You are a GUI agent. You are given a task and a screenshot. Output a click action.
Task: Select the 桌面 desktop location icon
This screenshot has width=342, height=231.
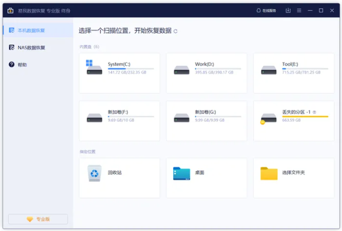click(181, 173)
